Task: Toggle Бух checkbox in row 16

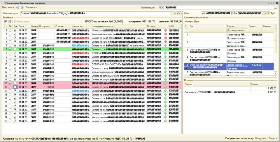Action: 15,87
